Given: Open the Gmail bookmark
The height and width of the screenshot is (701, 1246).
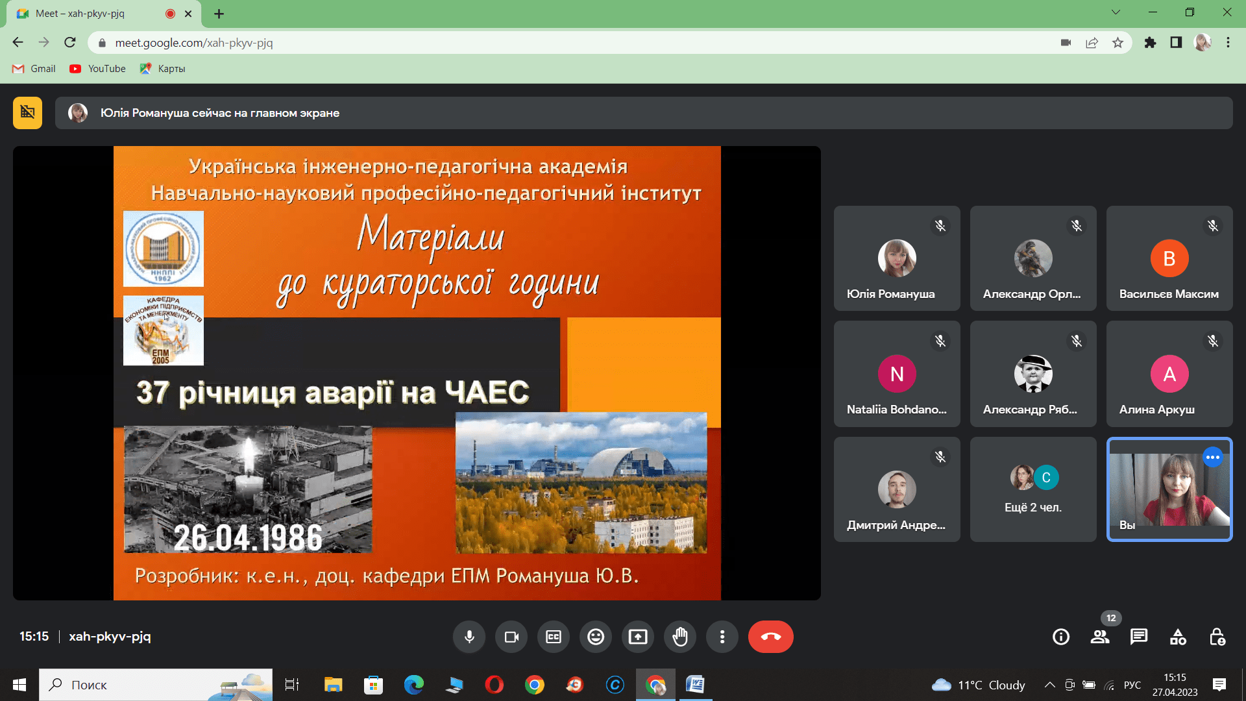Looking at the screenshot, I should 34,69.
